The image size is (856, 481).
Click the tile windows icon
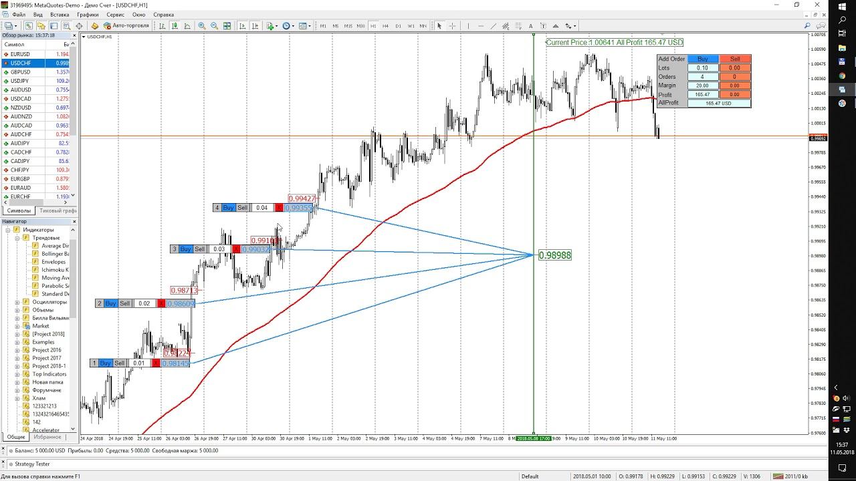coord(227,26)
